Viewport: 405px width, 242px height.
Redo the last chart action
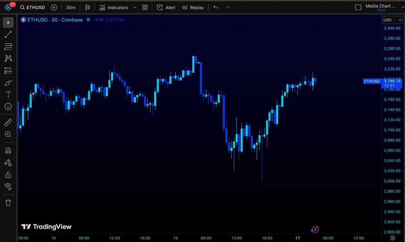[227, 7]
